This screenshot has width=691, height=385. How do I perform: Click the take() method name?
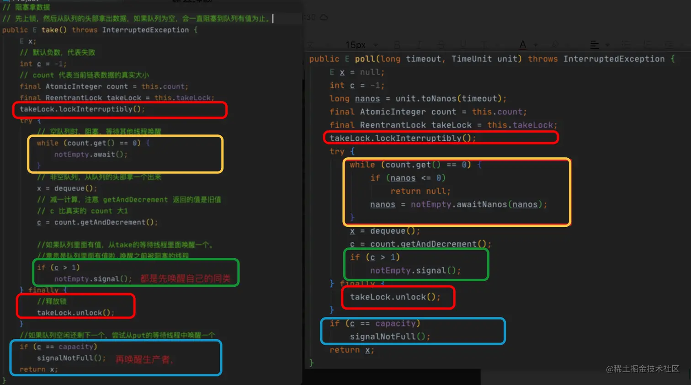(x=54, y=30)
